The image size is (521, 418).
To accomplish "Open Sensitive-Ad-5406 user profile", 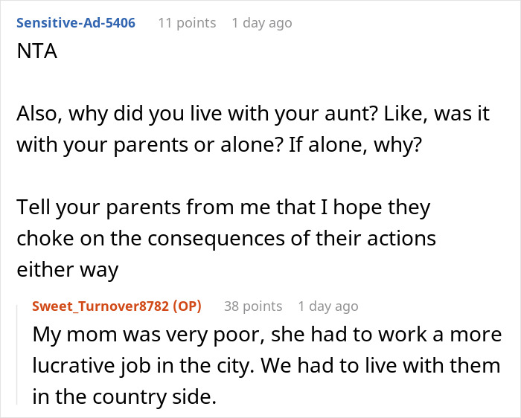I will tap(75, 23).
